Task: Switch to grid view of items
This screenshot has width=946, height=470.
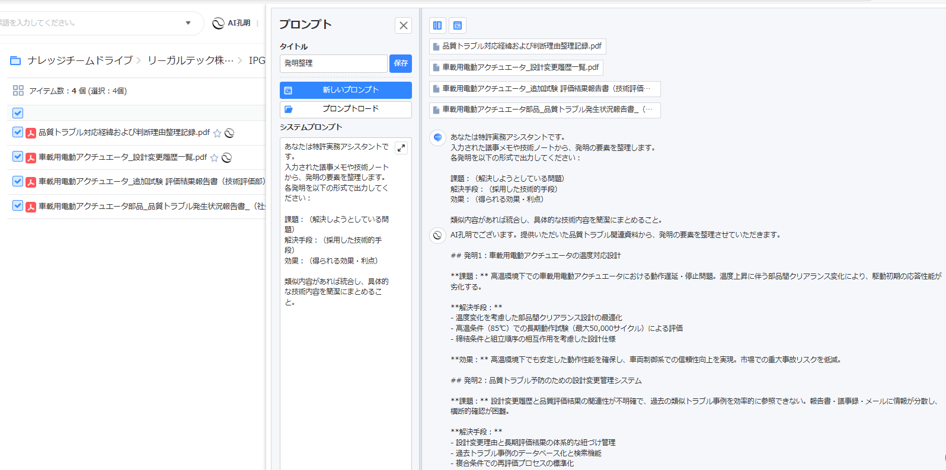Action: tap(18, 91)
